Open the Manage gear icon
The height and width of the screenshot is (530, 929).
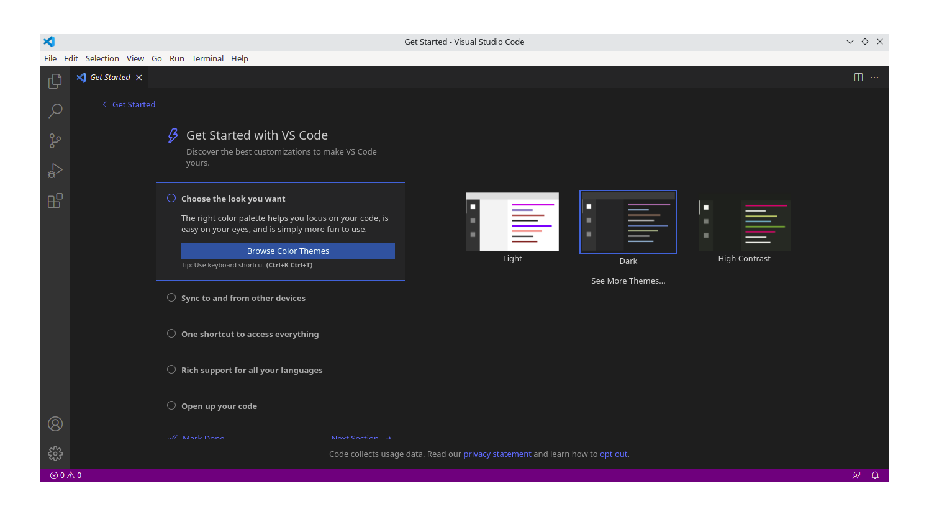click(x=55, y=454)
